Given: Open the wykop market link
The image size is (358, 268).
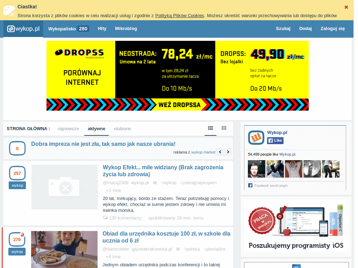Looking at the screenshot, I should [x=203, y=152].
